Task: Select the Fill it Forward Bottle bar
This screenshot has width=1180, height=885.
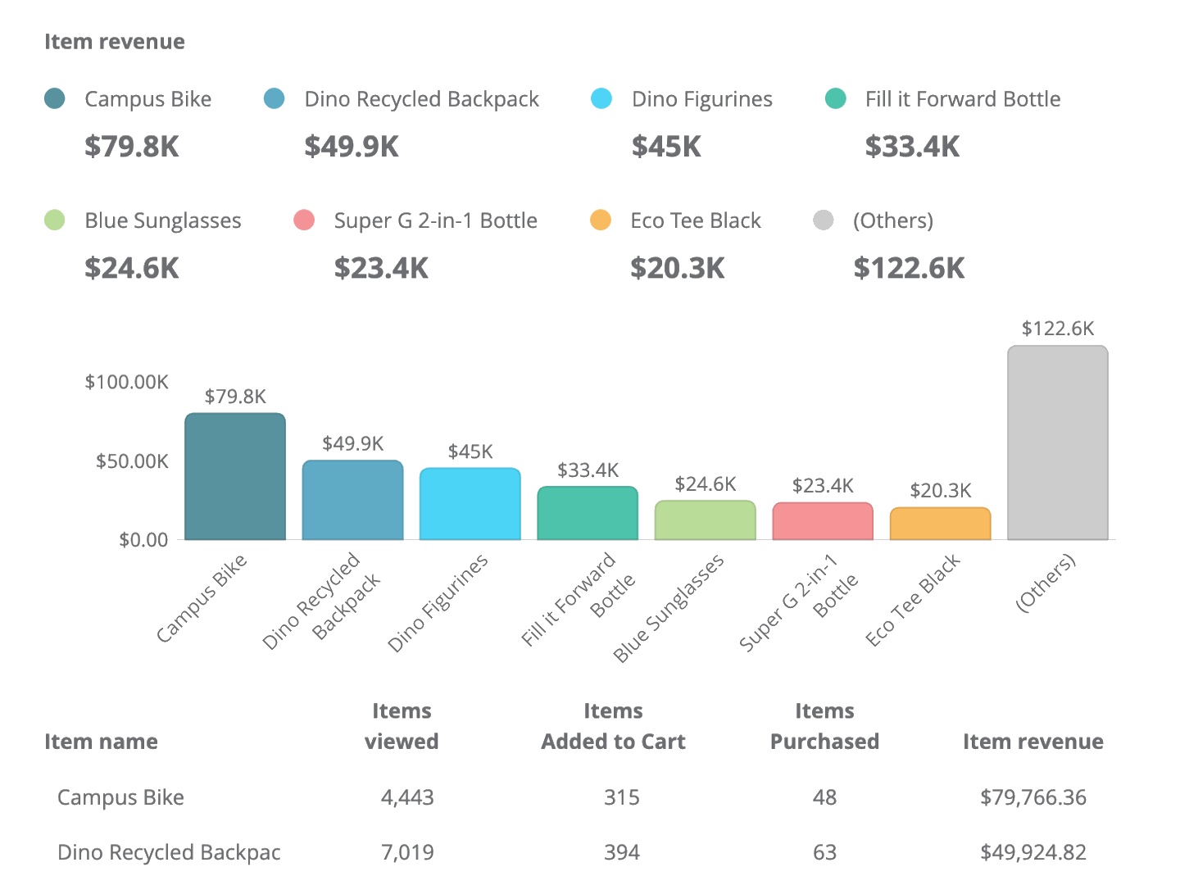Action: click(588, 513)
